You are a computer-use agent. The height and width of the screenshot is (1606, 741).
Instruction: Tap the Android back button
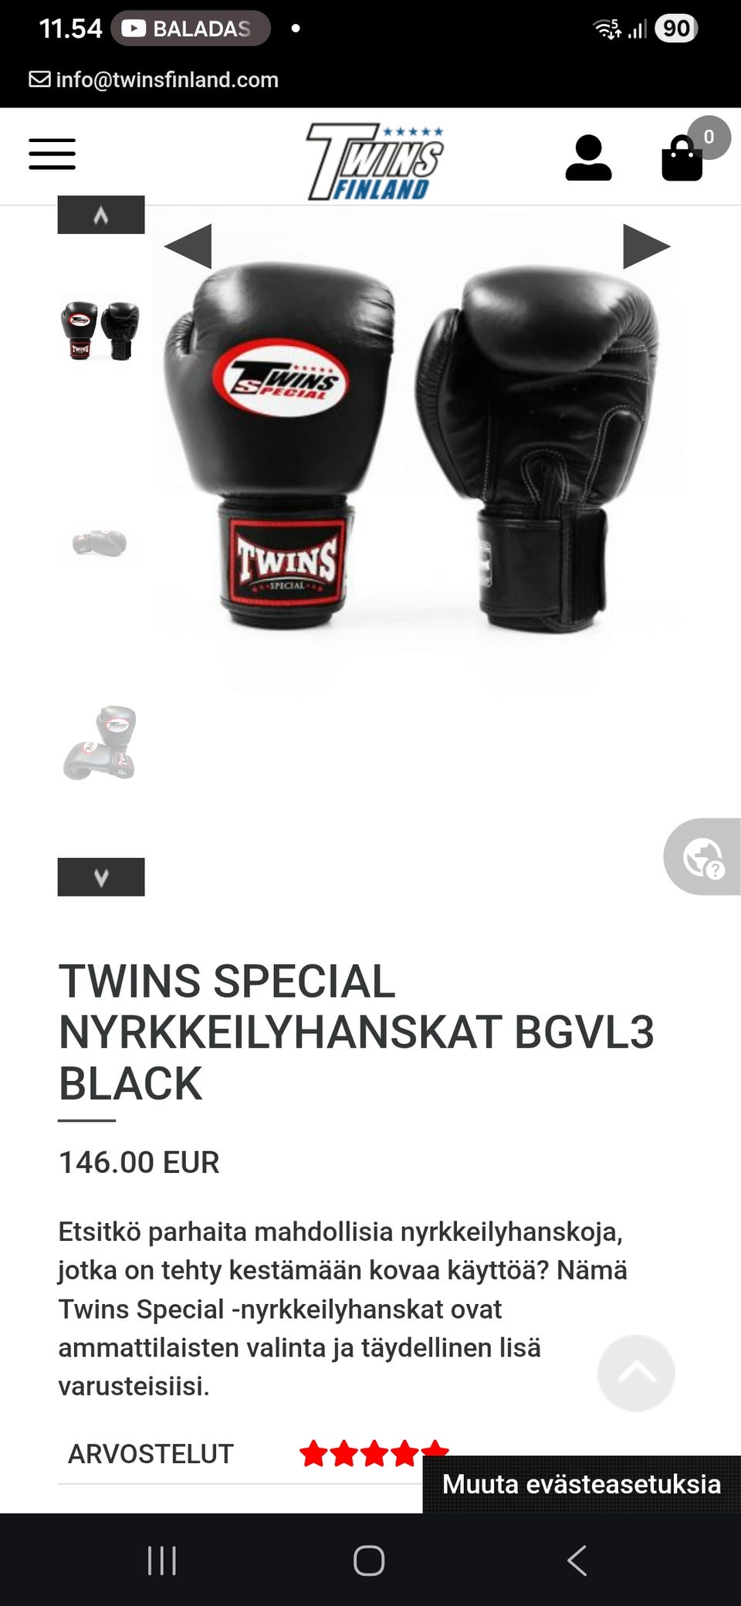click(577, 1560)
